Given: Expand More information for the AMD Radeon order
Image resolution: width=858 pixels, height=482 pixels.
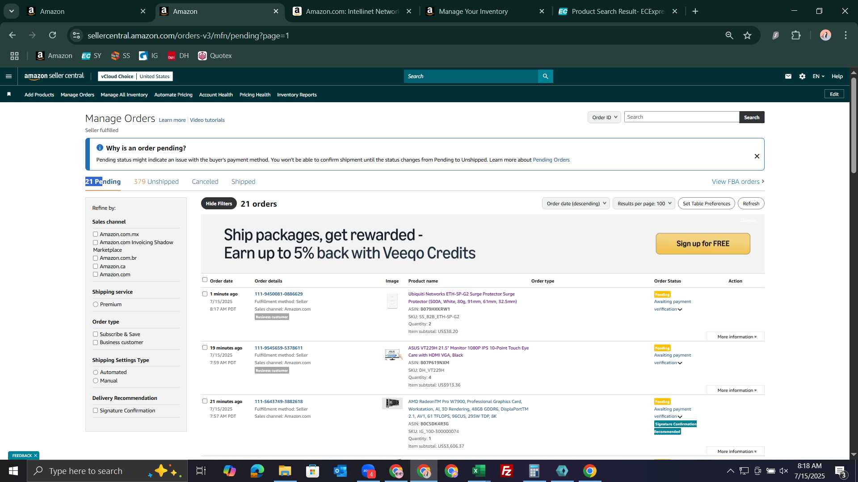Looking at the screenshot, I should pos(736,451).
